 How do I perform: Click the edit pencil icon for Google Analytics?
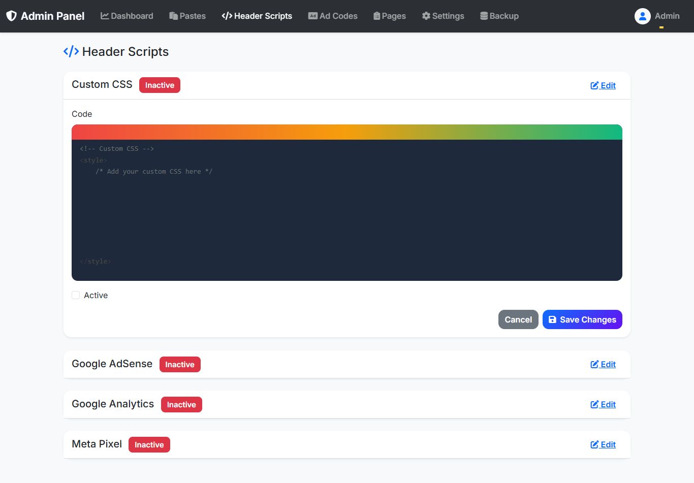(x=594, y=404)
